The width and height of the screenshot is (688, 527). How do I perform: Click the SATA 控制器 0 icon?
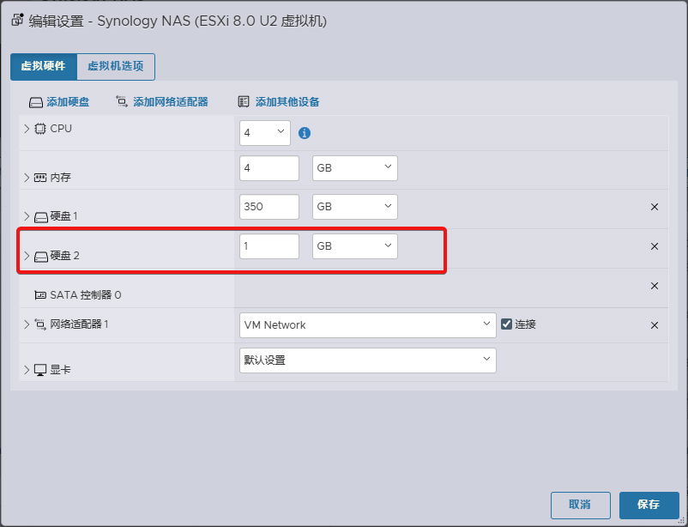[40, 295]
